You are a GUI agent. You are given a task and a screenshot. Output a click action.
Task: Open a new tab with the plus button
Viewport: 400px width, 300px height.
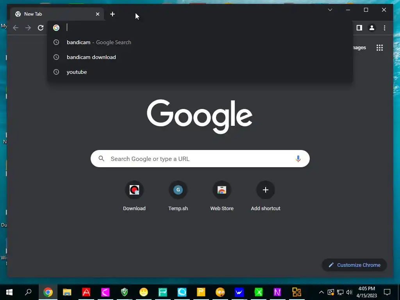click(112, 14)
